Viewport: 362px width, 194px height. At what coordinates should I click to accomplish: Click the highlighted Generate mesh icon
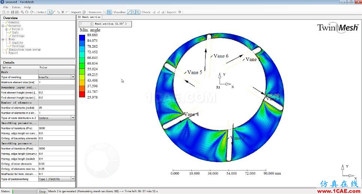[109, 12]
